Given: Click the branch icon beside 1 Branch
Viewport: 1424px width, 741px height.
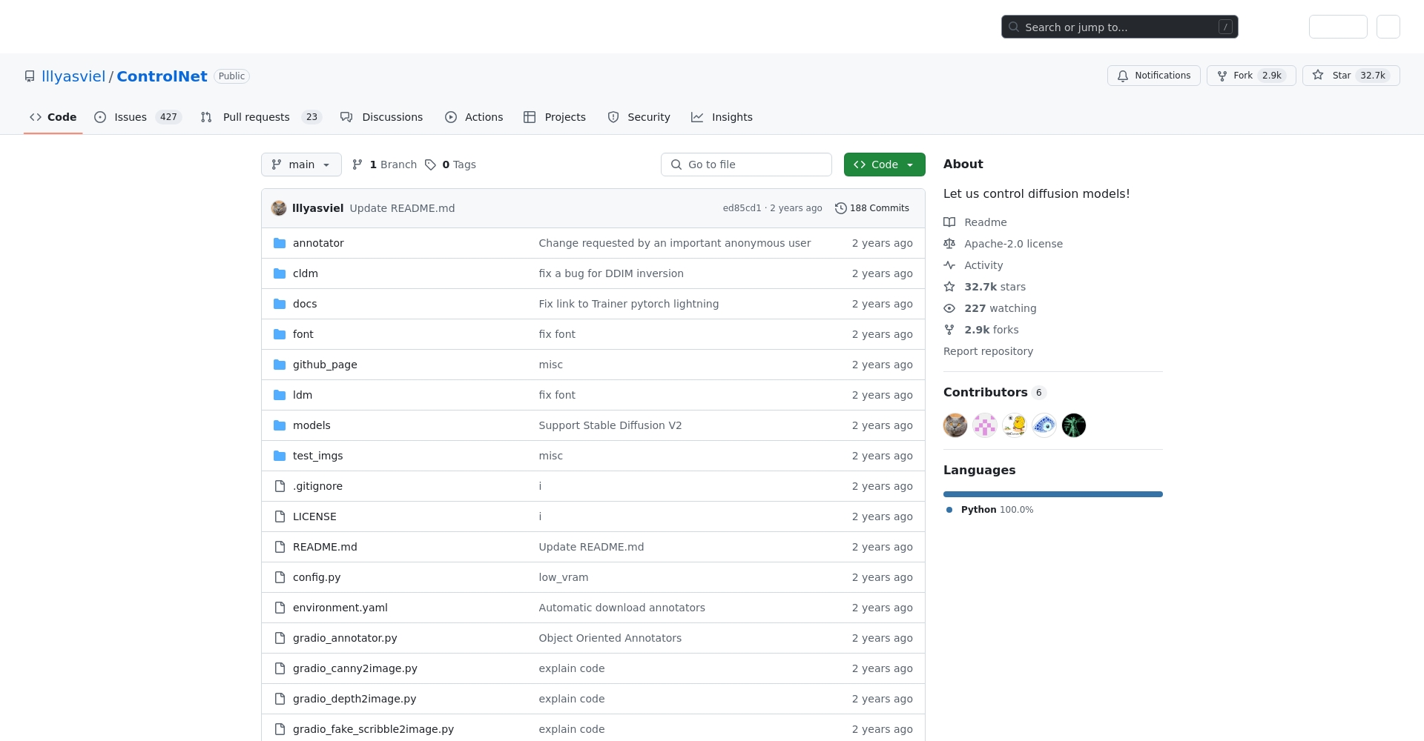Looking at the screenshot, I should 357,165.
